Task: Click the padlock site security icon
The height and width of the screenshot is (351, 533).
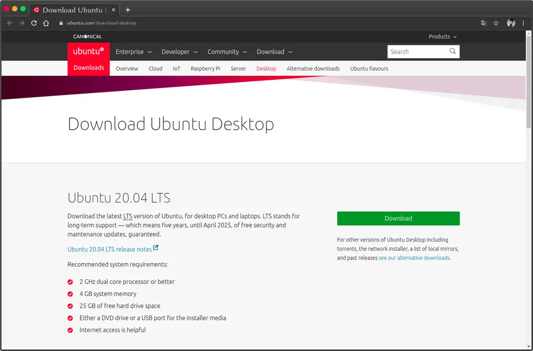Action: coord(61,23)
